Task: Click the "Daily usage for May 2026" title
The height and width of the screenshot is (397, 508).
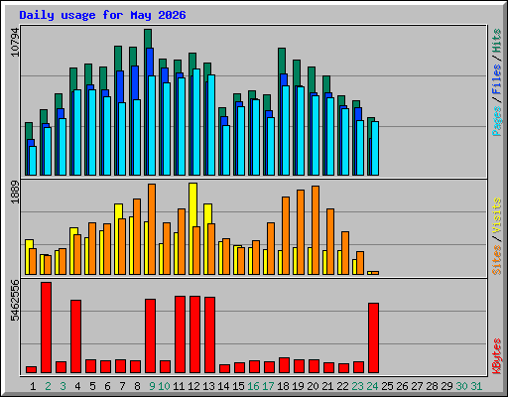Action: click(102, 15)
